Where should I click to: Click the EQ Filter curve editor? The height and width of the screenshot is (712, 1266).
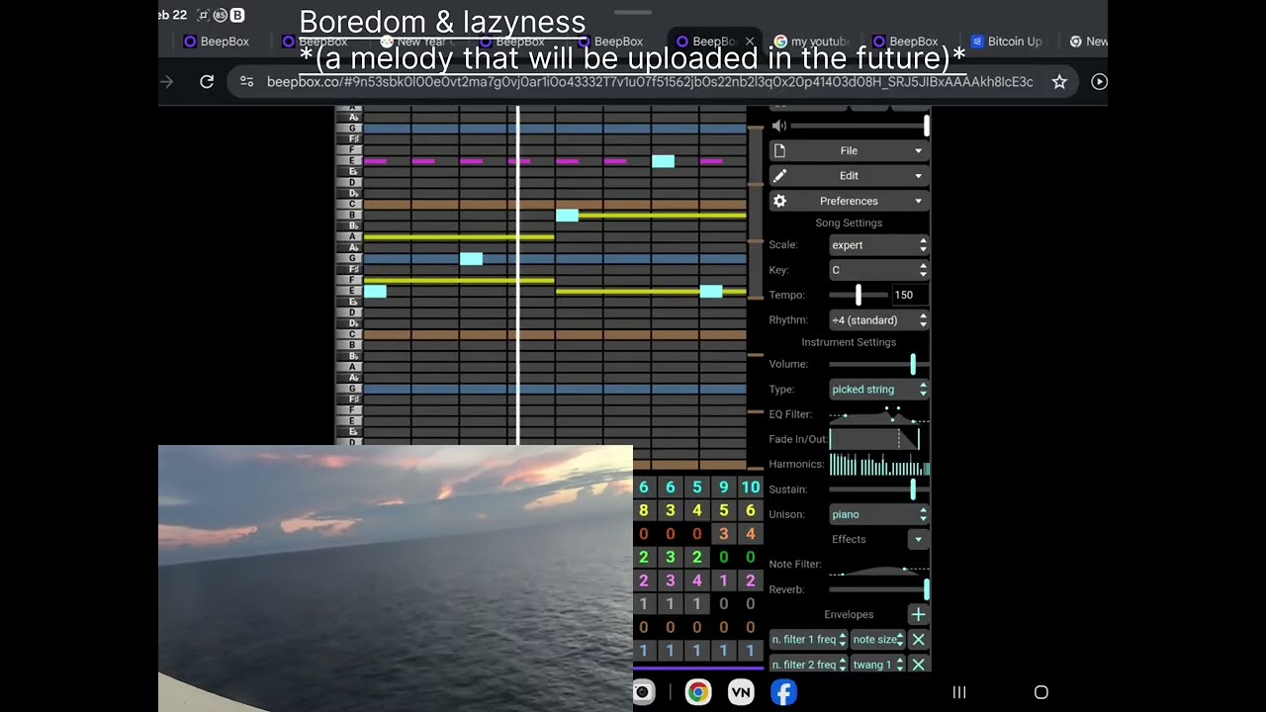878,414
